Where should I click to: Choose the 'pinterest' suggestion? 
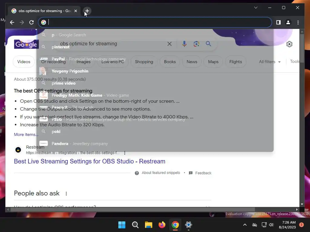click(155, 47)
